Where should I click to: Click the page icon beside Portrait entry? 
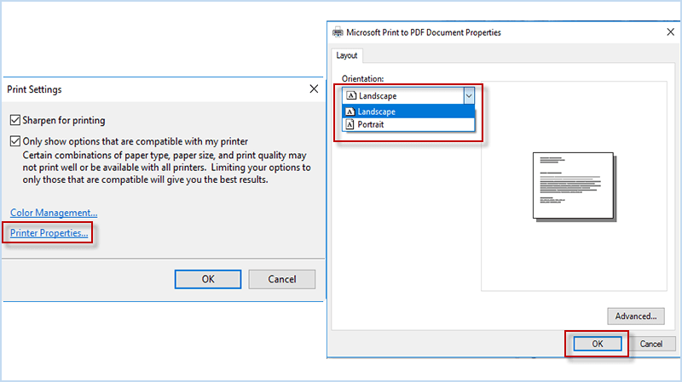click(x=350, y=124)
